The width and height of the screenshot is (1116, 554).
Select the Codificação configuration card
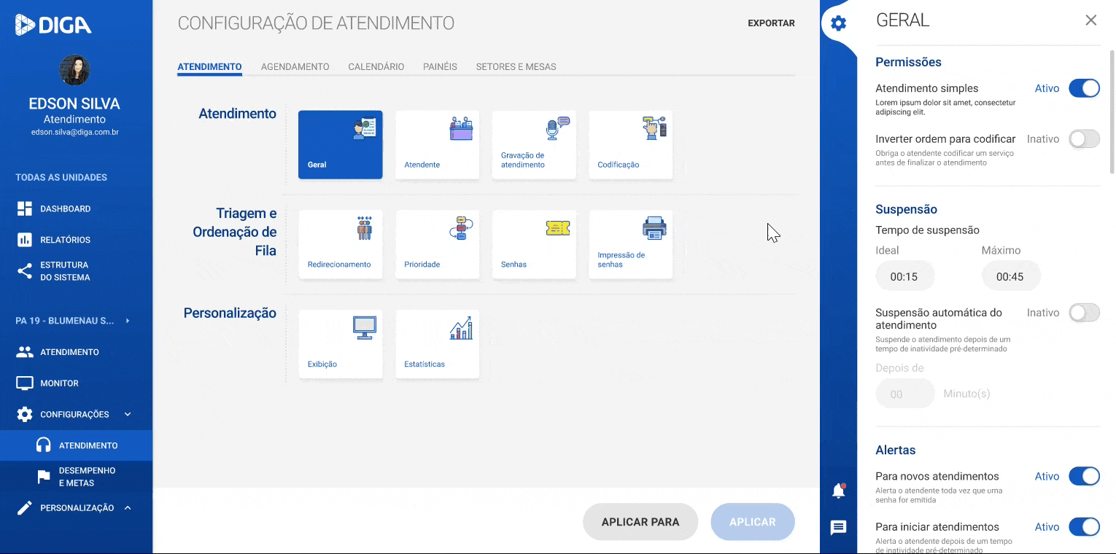[630, 144]
